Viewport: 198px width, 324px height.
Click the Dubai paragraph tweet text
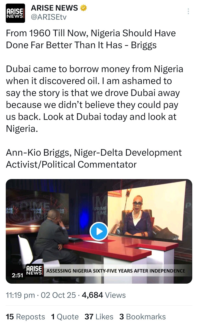click(95, 99)
